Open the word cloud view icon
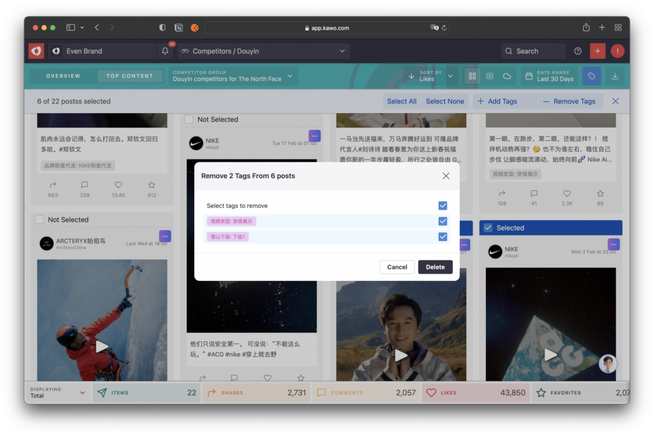 [x=507, y=76]
